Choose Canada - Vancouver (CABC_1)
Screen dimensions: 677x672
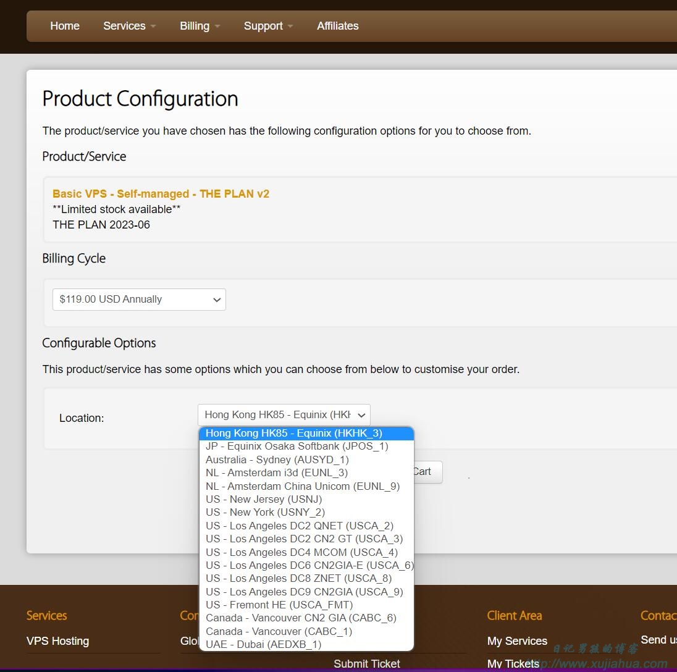point(306,631)
